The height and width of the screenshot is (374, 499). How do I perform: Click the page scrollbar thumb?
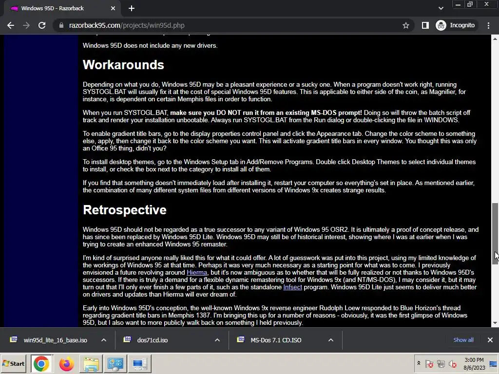click(x=495, y=233)
